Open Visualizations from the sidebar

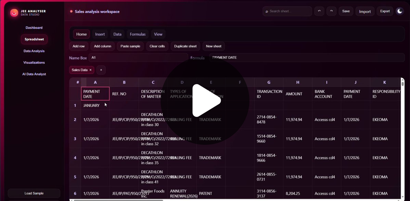coord(34,62)
